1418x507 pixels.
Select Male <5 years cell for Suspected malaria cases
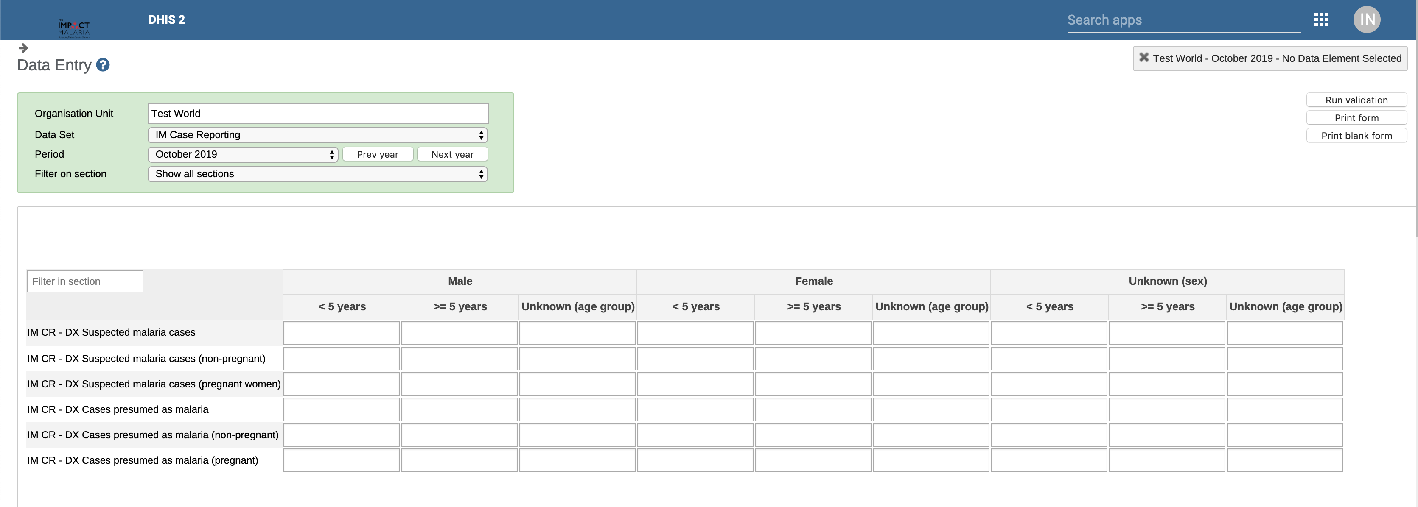coord(341,333)
